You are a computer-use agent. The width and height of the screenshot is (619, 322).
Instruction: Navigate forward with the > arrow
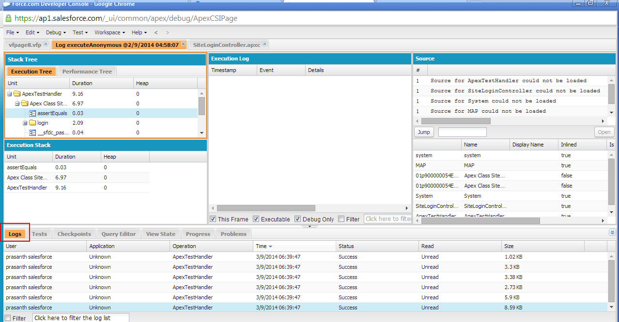(x=168, y=32)
